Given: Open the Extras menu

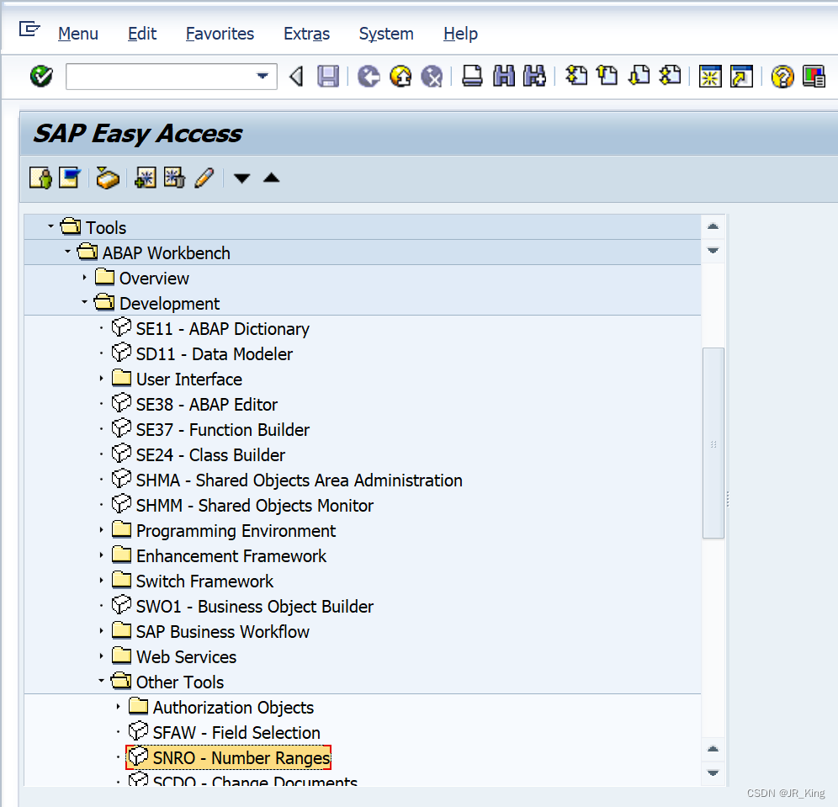Looking at the screenshot, I should click(x=307, y=34).
